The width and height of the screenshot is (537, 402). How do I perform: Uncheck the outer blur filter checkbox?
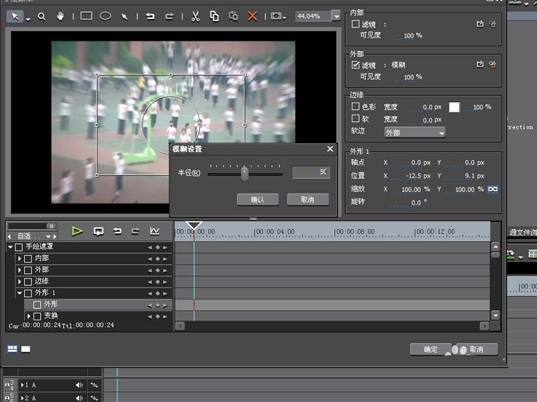[x=356, y=64]
